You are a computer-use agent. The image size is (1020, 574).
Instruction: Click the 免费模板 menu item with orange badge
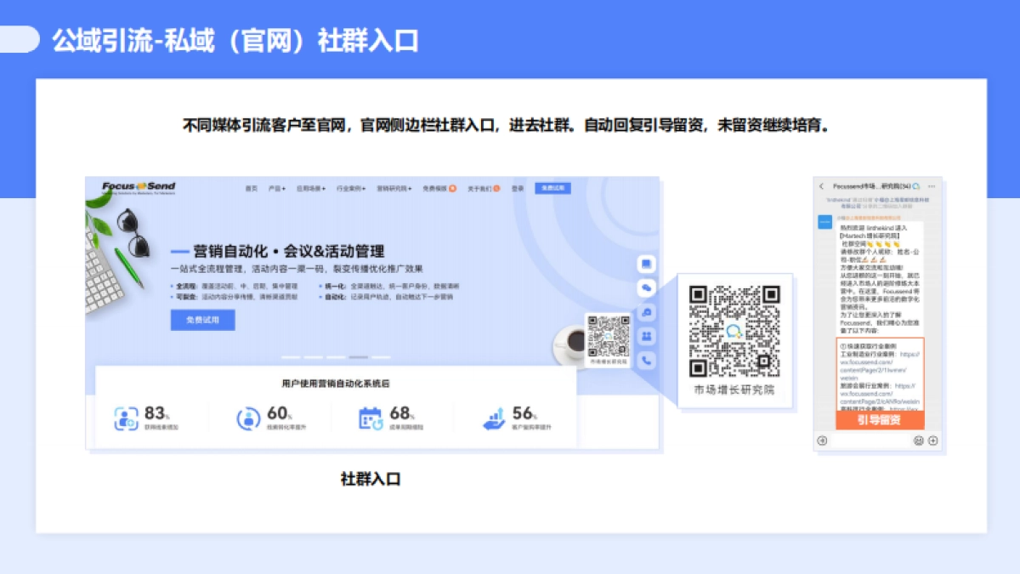point(436,188)
